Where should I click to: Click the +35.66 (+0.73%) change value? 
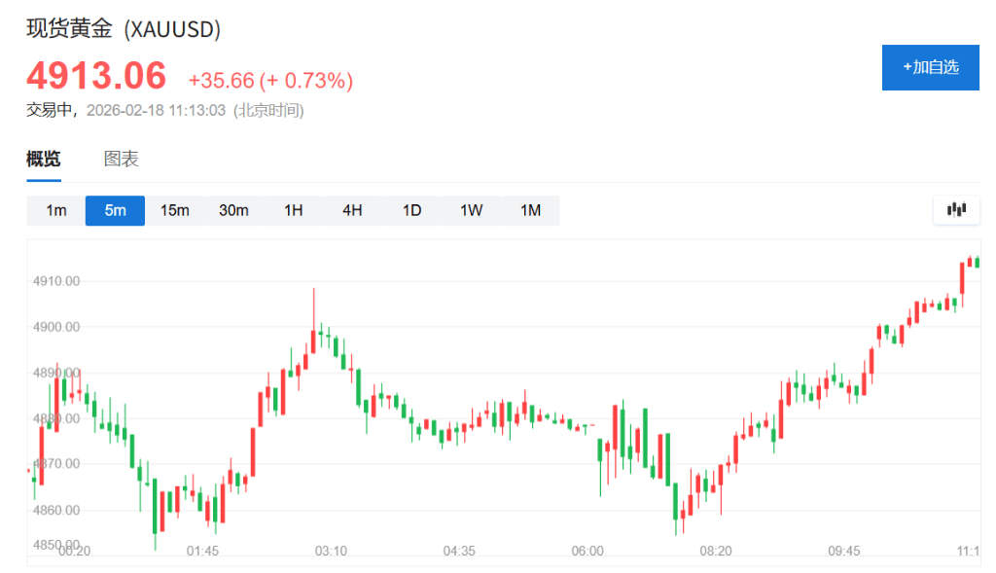pyautogui.click(x=270, y=81)
